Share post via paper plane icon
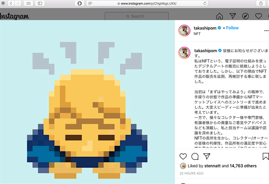Viewport: 269px width, 184px height. point(207,156)
